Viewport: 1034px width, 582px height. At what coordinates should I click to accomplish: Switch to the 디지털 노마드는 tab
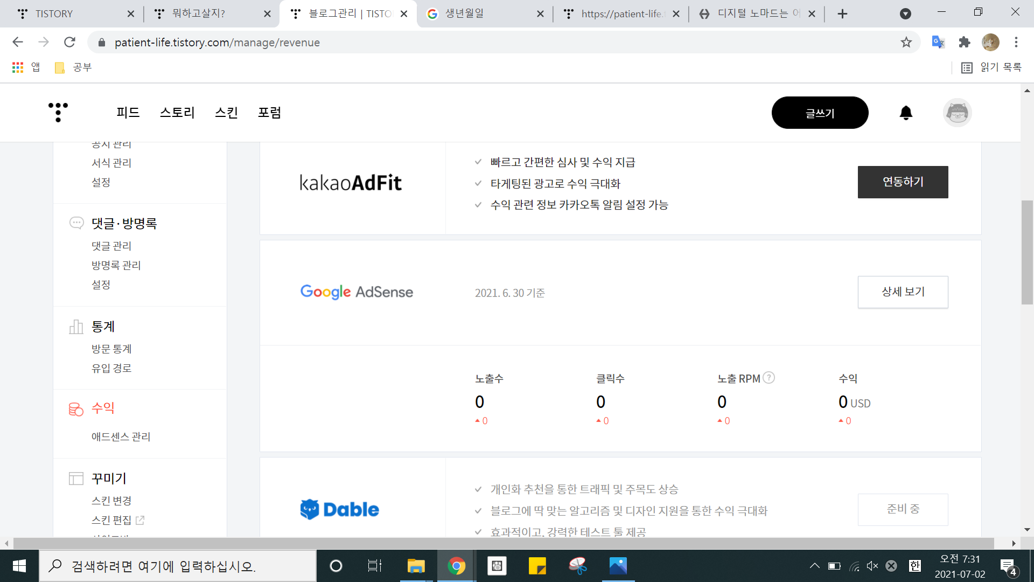point(757,14)
